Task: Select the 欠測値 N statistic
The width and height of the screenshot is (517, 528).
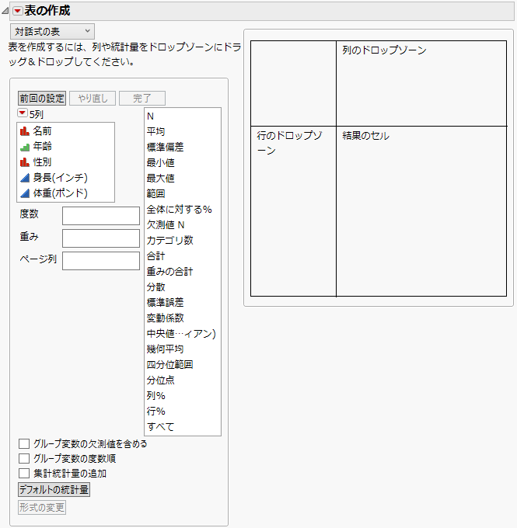Action: tap(183, 225)
